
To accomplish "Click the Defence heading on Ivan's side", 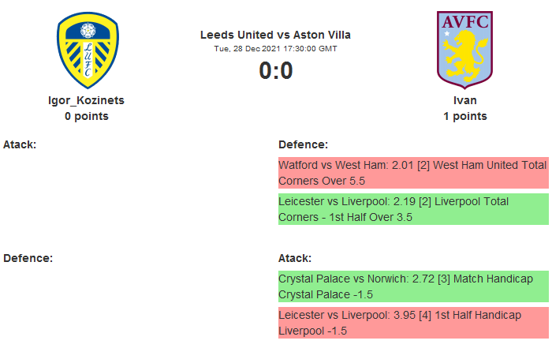I will tap(303, 144).
